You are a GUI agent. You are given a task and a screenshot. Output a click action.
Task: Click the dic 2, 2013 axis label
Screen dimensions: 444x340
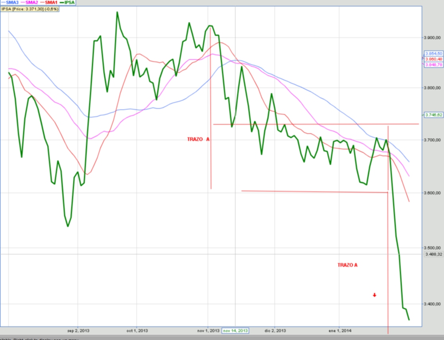point(275,331)
